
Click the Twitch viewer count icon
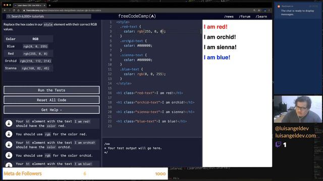(x=278, y=145)
